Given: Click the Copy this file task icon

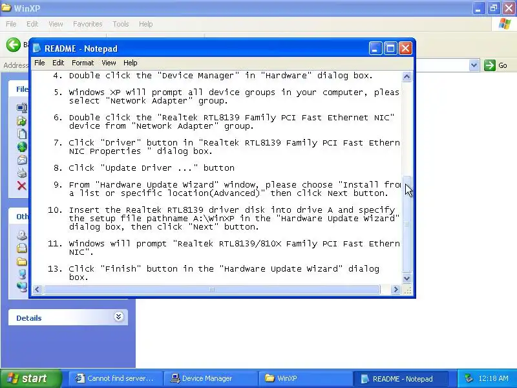Looking at the screenshot, I should pos(22,134).
